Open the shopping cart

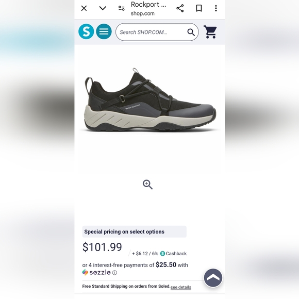210,32
